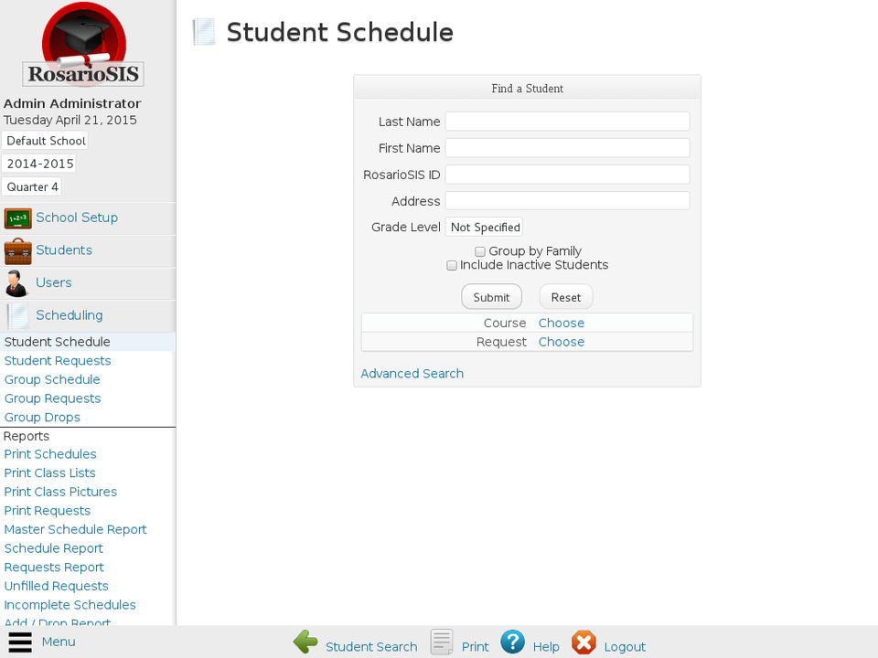
Task: Click the First Name input field
Action: 567,148
